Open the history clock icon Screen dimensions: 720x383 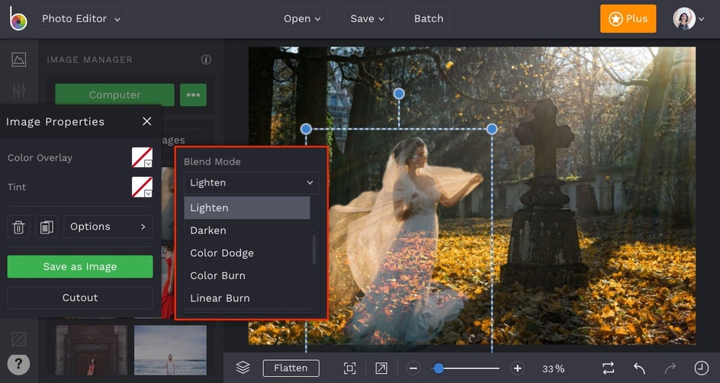click(701, 369)
